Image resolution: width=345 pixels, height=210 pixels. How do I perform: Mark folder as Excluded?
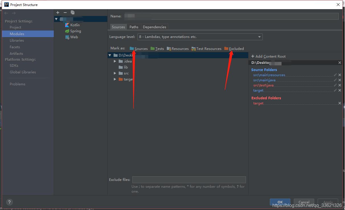[234, 49]
